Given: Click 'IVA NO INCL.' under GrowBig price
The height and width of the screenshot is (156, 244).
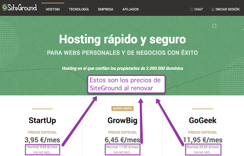Looking at the screenshot, I should coord(122,153).
